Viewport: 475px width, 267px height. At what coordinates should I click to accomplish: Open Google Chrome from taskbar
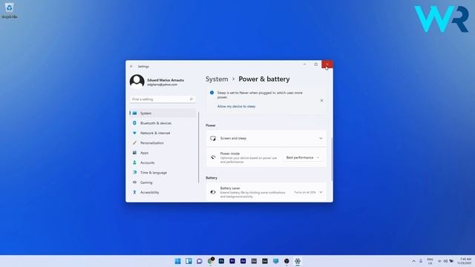tap(211, 261)
